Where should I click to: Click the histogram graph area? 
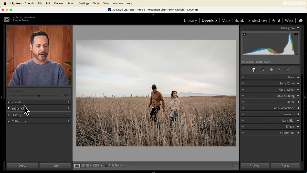(x=270, y=44)
